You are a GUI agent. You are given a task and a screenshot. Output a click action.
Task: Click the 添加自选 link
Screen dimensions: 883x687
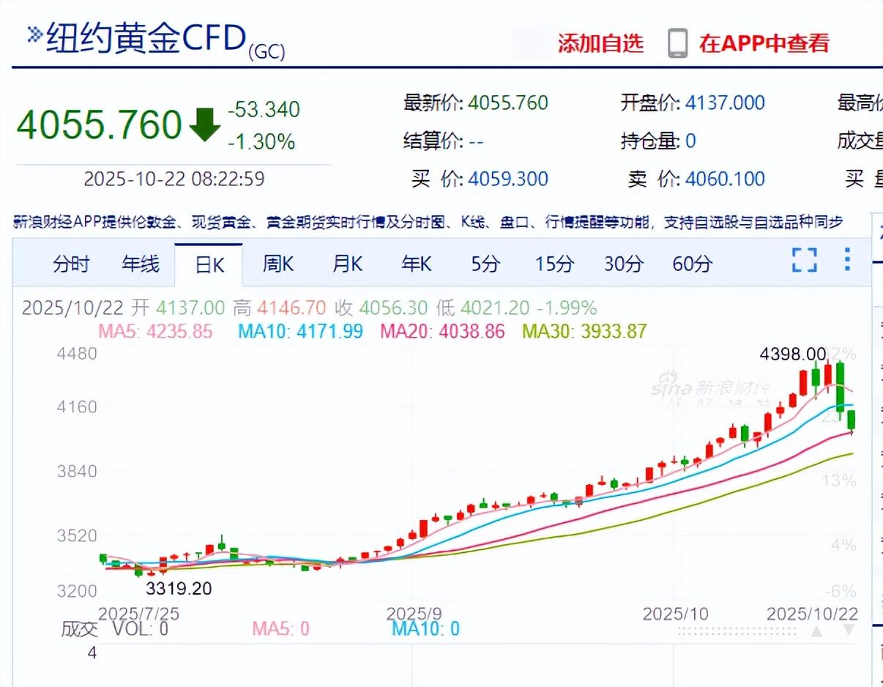point(600,44)
